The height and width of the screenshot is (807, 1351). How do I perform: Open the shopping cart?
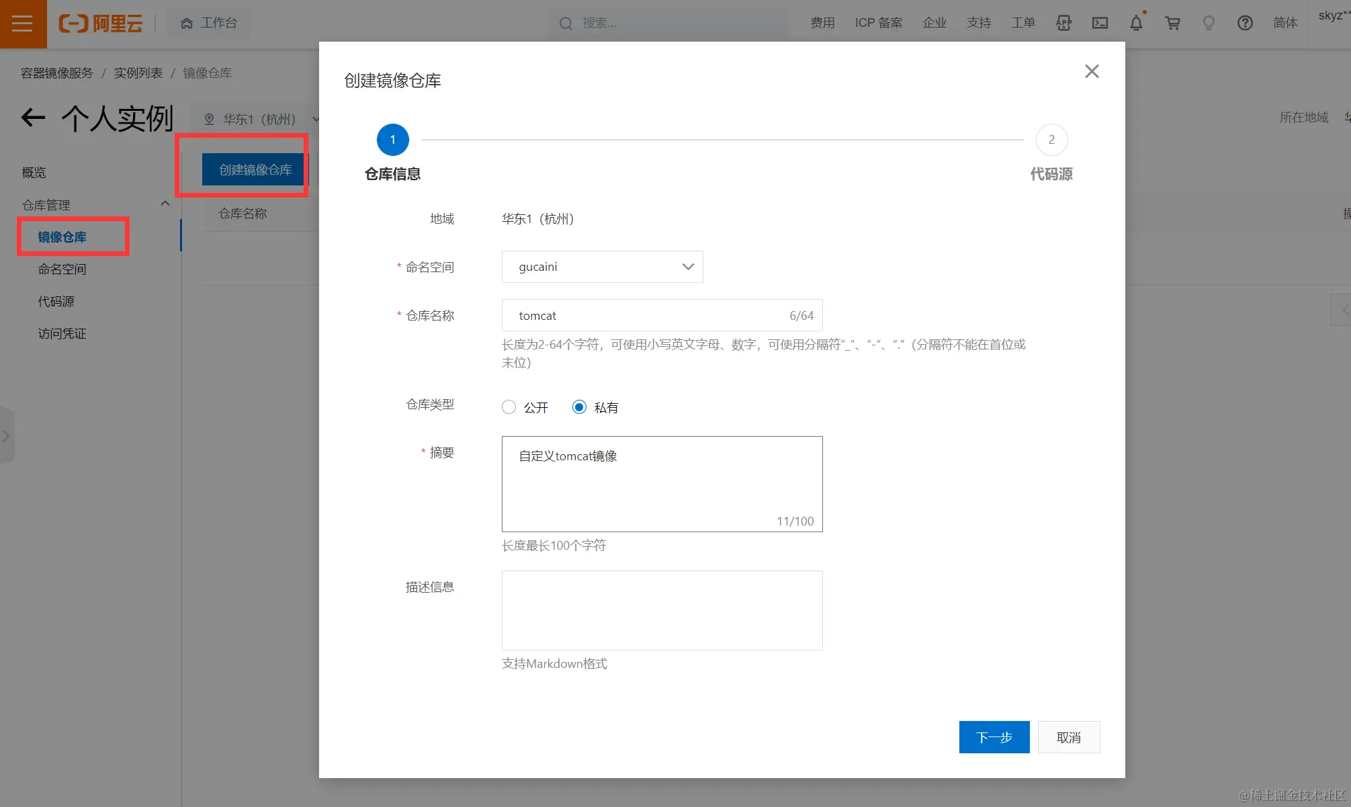[x=1172, y=23]
